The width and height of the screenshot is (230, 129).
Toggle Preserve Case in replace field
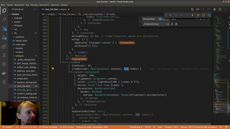pos(168,24)
